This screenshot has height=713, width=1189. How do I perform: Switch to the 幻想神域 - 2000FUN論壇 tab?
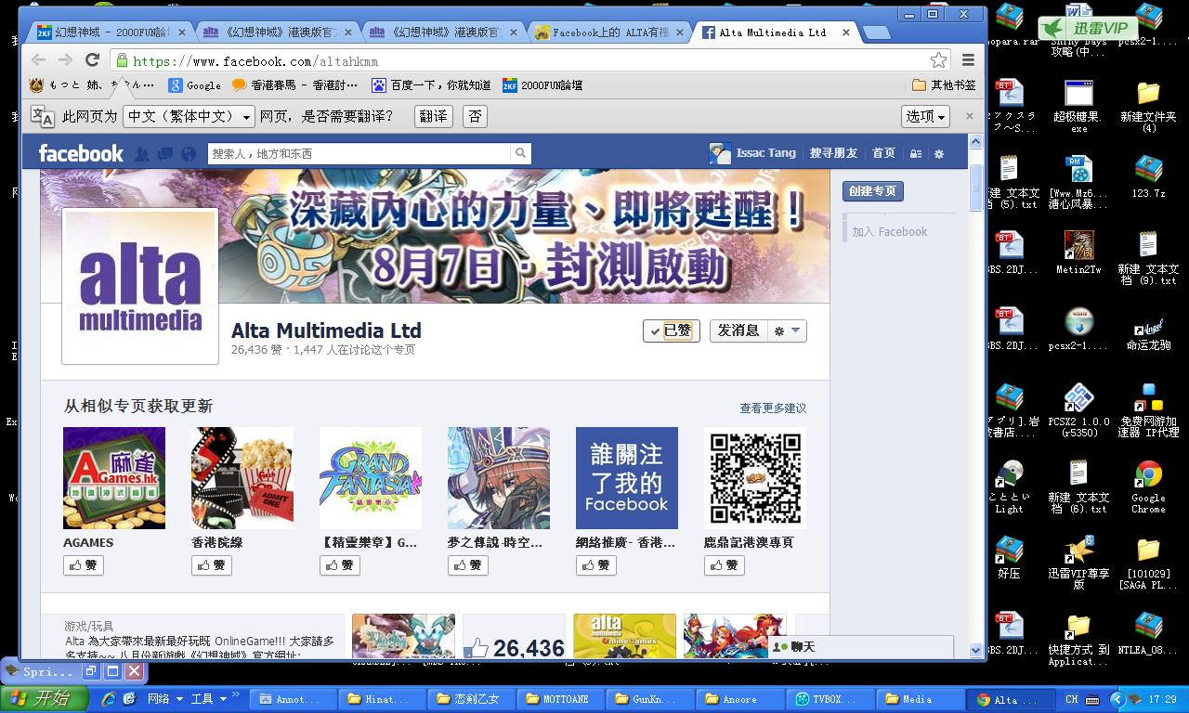coord(110,32)
